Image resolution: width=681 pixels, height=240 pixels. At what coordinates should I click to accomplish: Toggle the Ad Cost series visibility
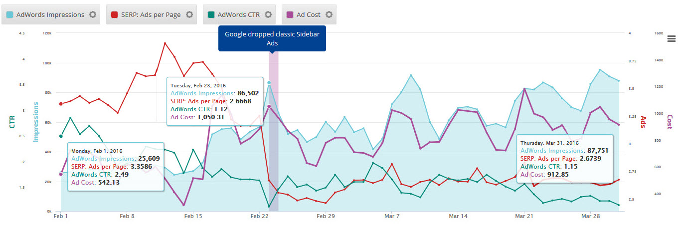308,15
